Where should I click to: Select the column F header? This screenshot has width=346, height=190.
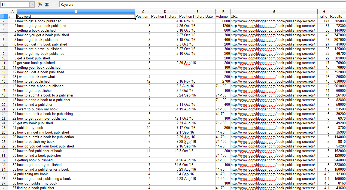click(223, 11)
